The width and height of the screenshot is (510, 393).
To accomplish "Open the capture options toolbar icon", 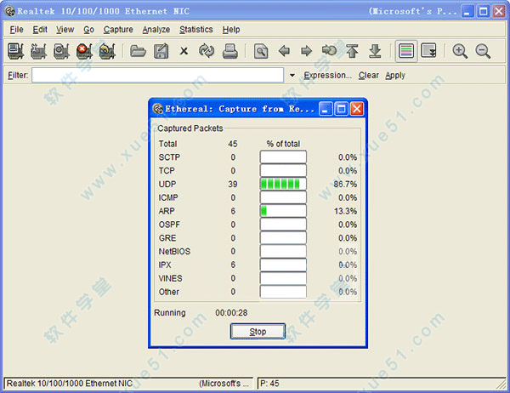I will pos(38,51).
